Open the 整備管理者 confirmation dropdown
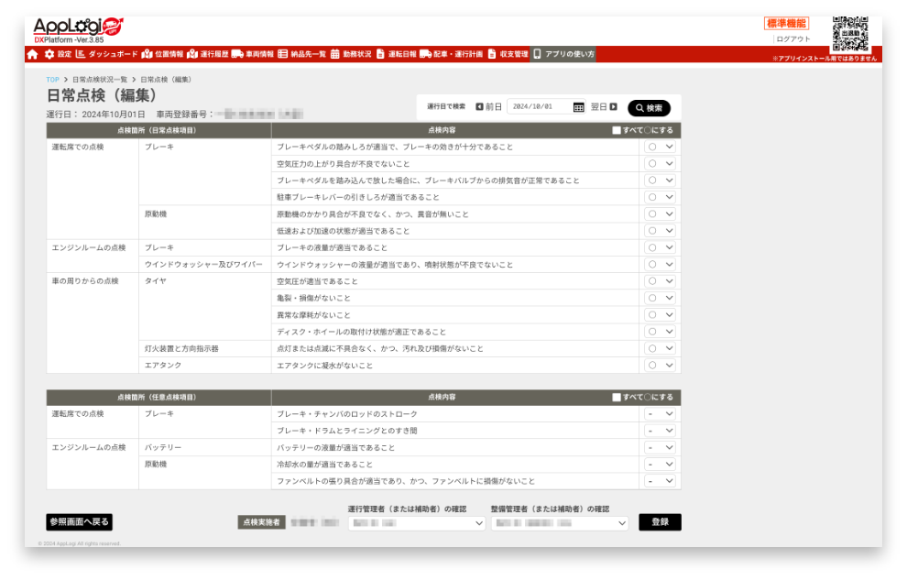907x580 pixels. pyautogui.click(x=561, y=522)
